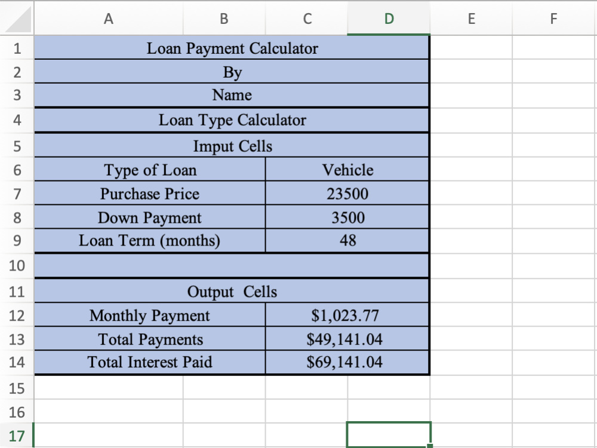Select row 16 via its row header
This screenshot has width=597, height=448.
(x=17, y=412)
